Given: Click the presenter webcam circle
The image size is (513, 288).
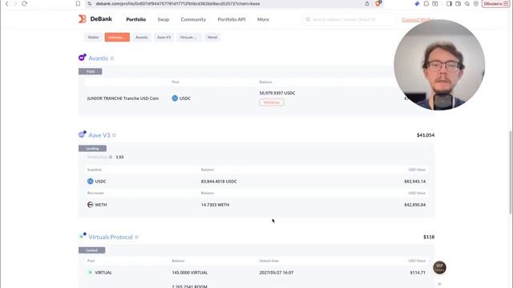Looking at the screenshot, I should [439, 65].
